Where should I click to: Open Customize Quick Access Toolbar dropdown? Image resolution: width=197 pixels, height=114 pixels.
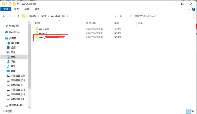[x=18, y=4]
